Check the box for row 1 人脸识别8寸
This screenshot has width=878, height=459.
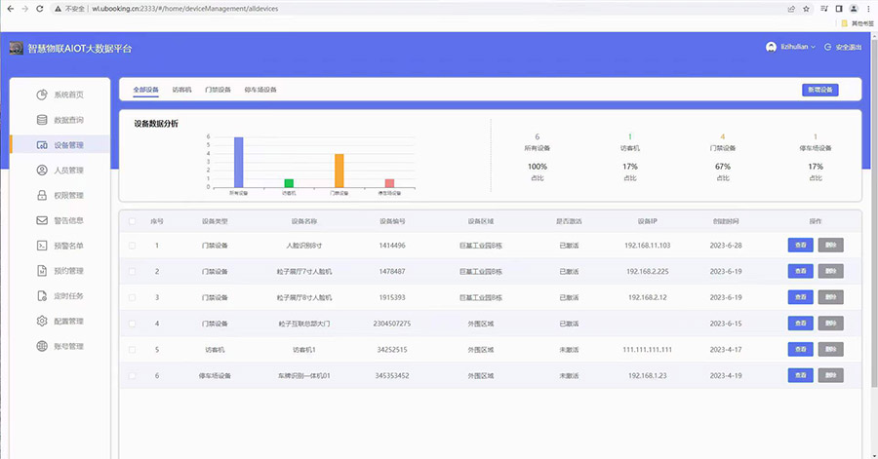pyautogui.click(x=132, y=246)
